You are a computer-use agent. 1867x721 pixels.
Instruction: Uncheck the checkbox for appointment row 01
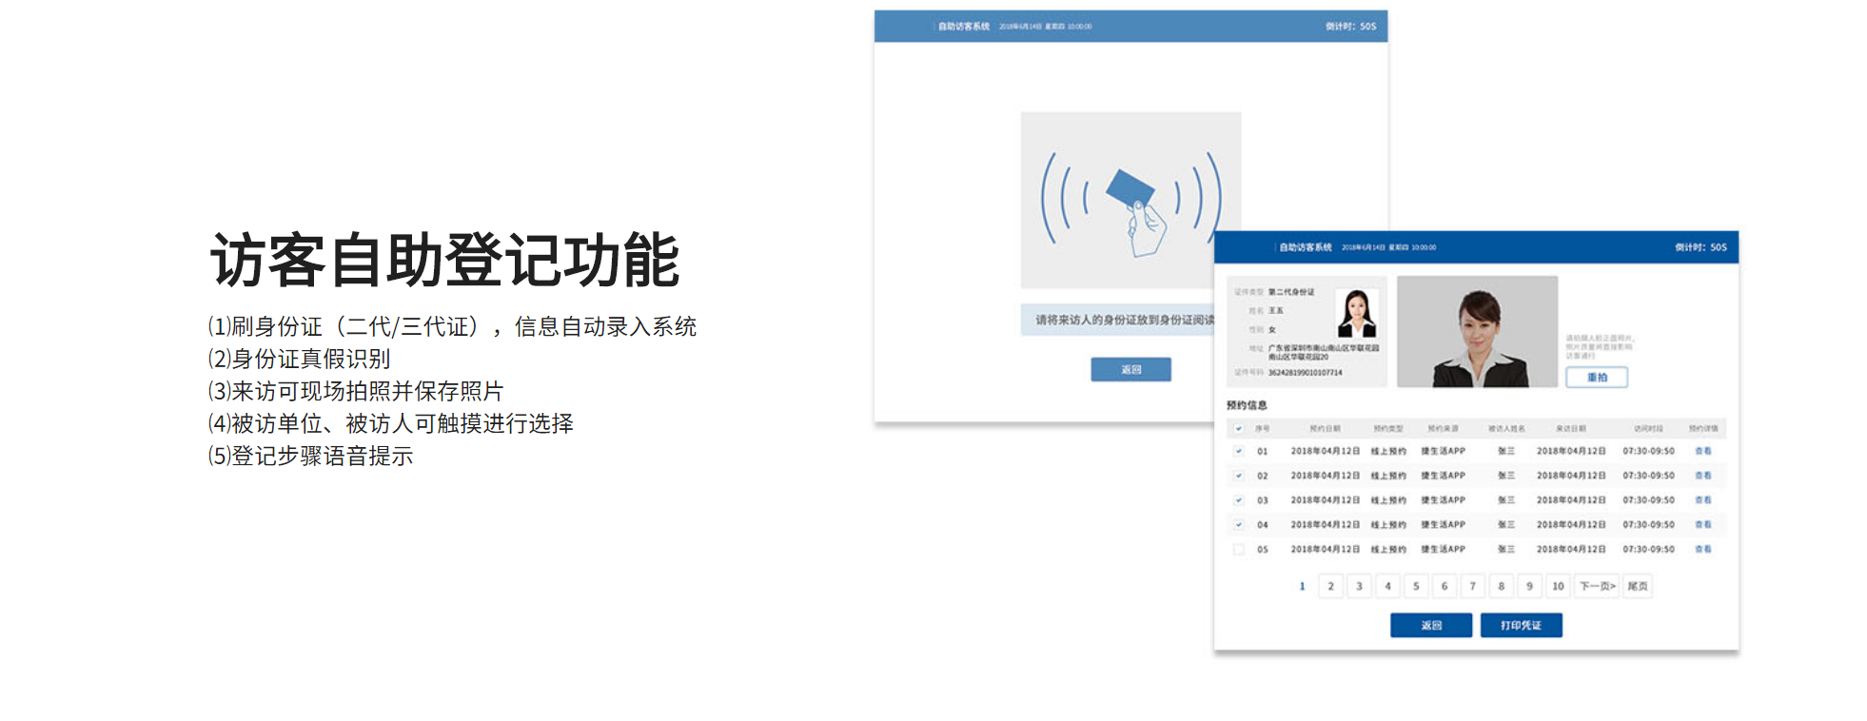click(x=1239, y=452)
